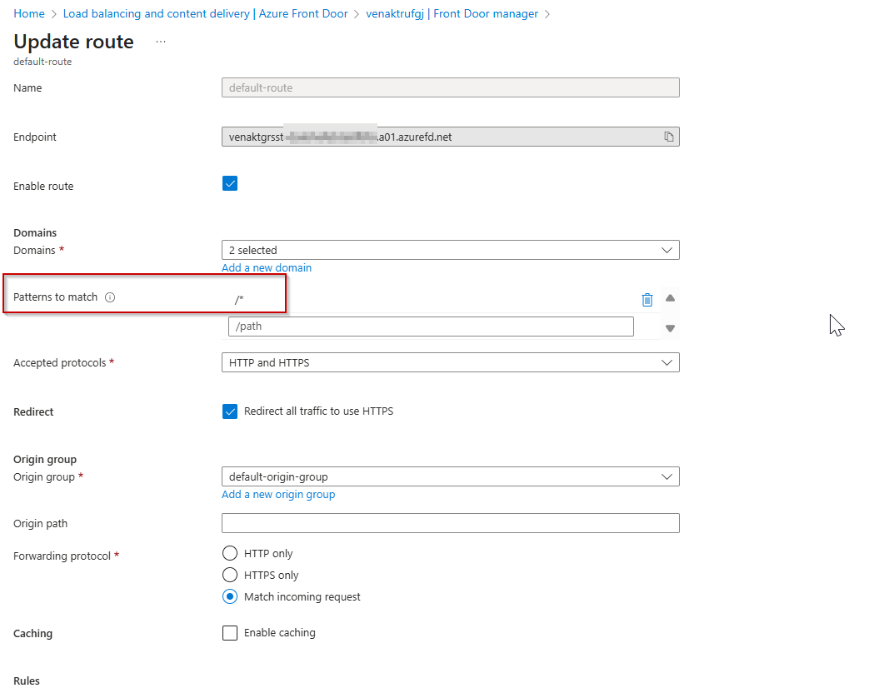
Task: Select HTTP only forwarding protocol
Action: click(x=230, y=553)
